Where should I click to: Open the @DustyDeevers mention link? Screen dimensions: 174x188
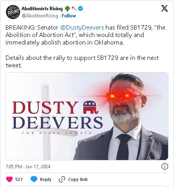click(82, 28)
